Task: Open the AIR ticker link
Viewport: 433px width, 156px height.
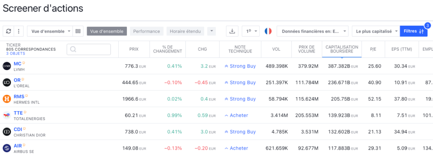Action: point(18,146)
